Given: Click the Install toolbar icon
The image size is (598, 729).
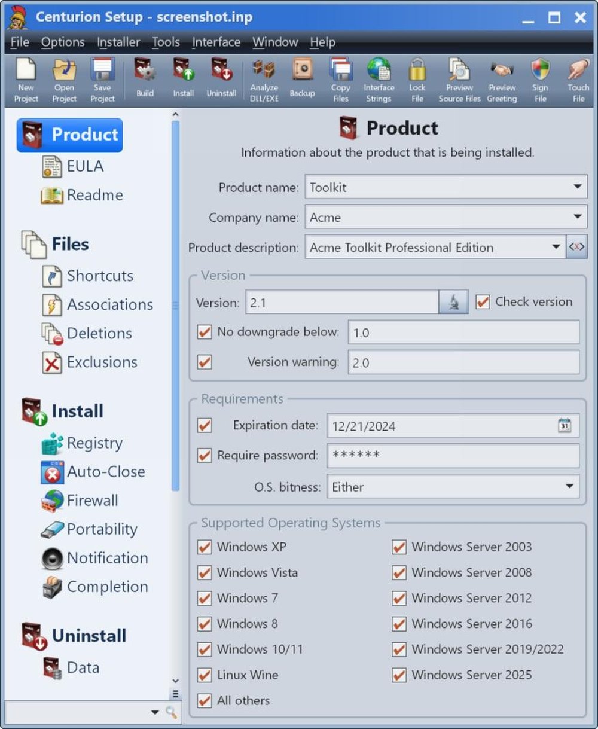Looking at the screenshot, I should (x=184, y=78).
